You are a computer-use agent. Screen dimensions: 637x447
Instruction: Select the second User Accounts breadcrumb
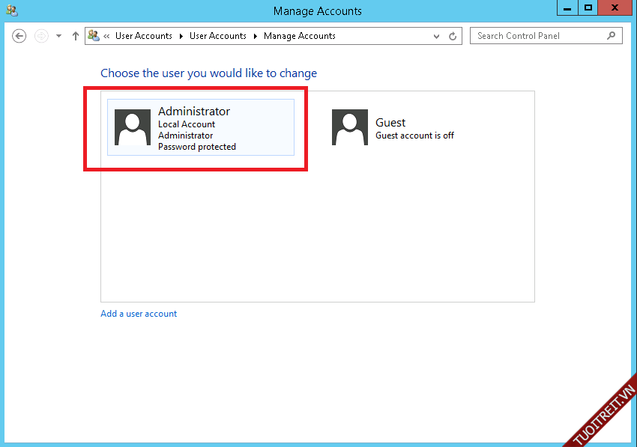217,36
